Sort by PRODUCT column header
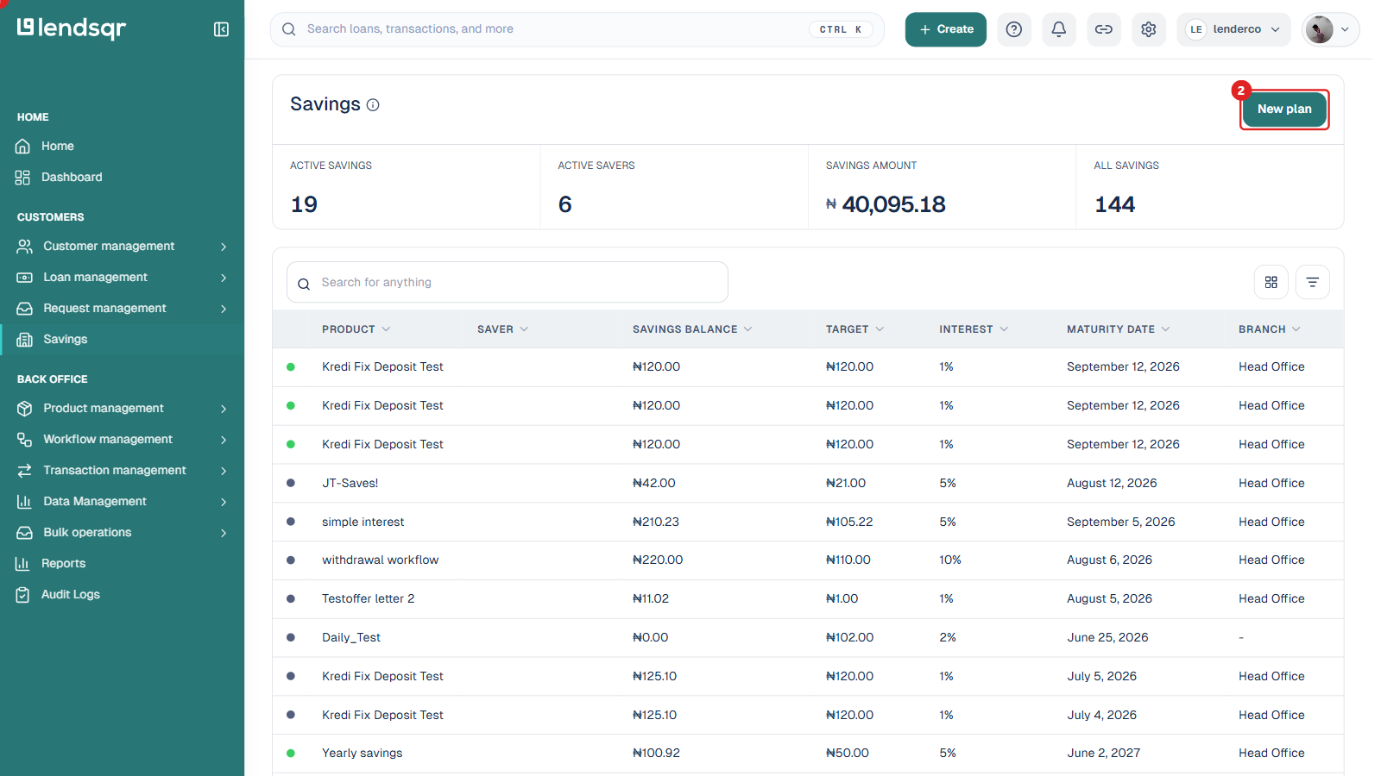 tap(356, 329)
